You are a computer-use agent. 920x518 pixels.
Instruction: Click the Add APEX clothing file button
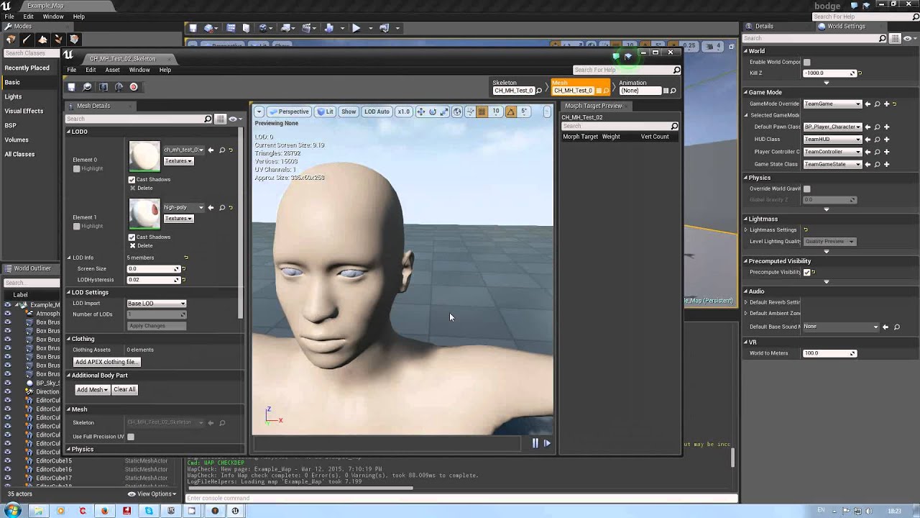106,362
